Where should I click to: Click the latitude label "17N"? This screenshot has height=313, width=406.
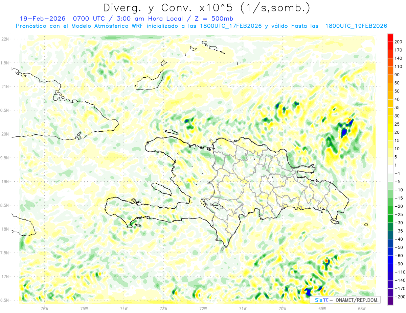click(x=5, y=277)
